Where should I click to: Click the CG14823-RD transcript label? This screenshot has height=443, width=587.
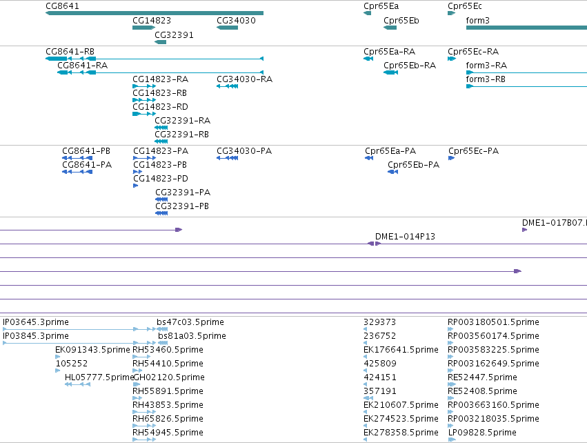click(x=160, y=107)
